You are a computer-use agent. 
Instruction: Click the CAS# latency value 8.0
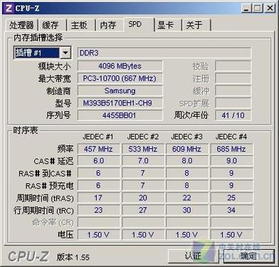coord(187,161)
